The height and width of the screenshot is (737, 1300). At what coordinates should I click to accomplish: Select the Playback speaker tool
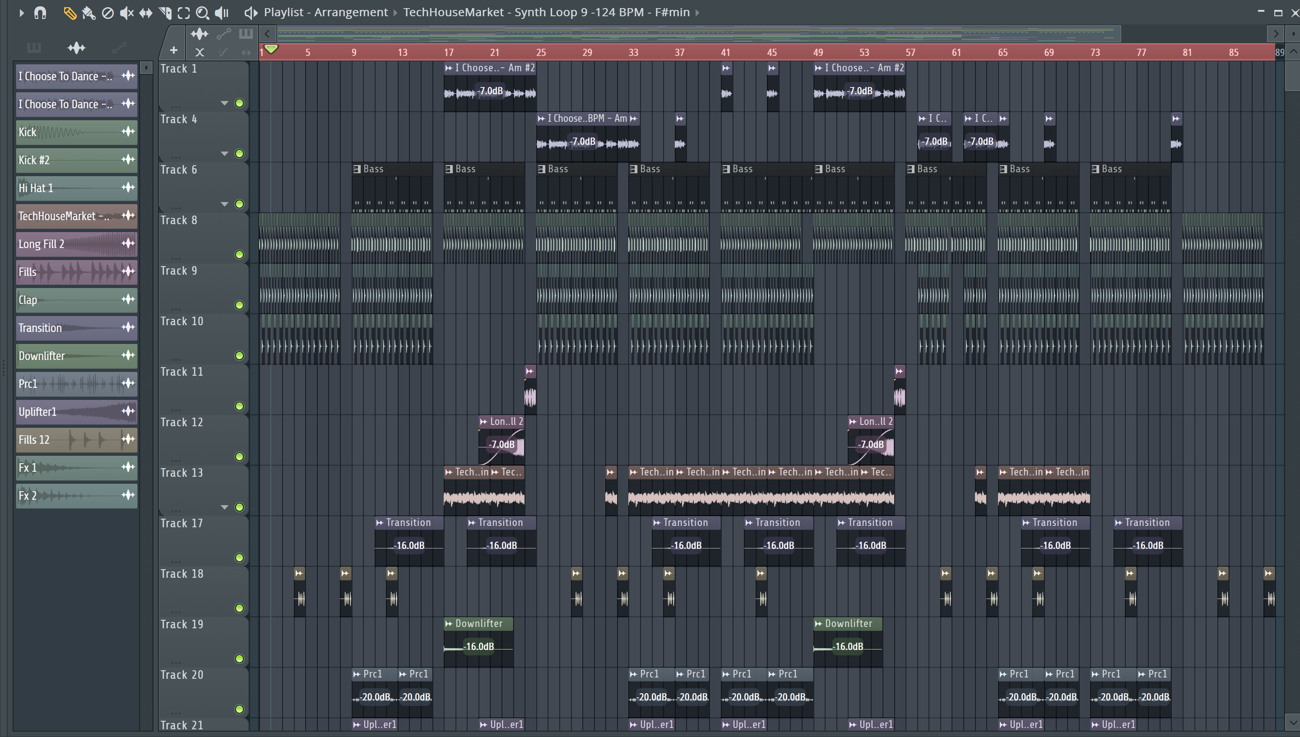[x=222, y=13]
